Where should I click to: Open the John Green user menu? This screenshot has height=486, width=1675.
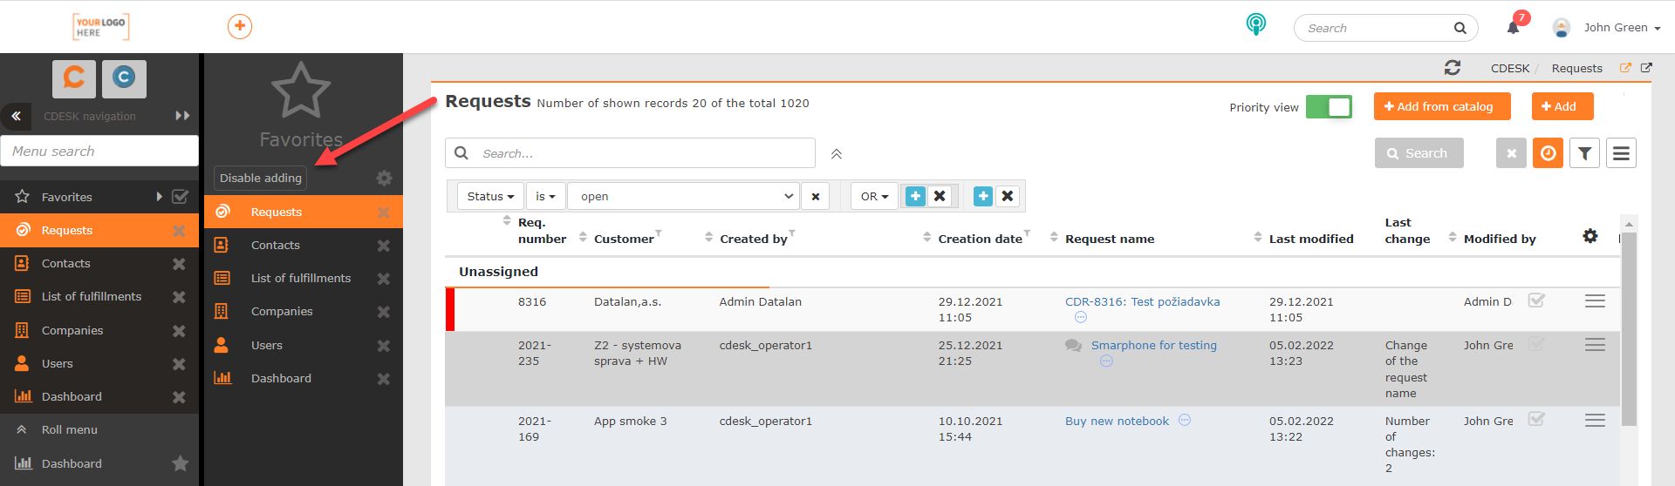click(1621, 28)
